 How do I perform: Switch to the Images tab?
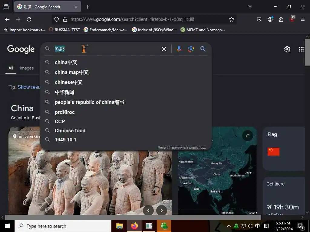[x=27, y=68]
